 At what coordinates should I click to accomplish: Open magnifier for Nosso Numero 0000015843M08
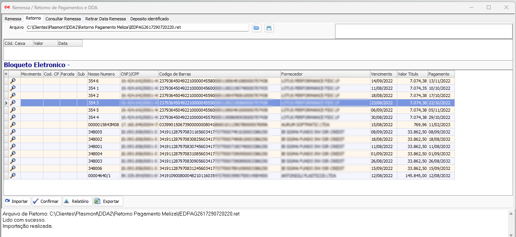[13, 125]
